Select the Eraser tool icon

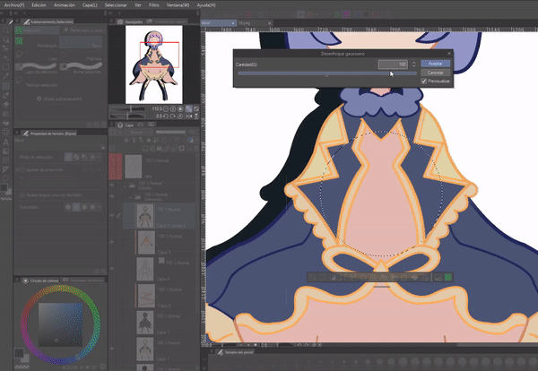[5, 104]
